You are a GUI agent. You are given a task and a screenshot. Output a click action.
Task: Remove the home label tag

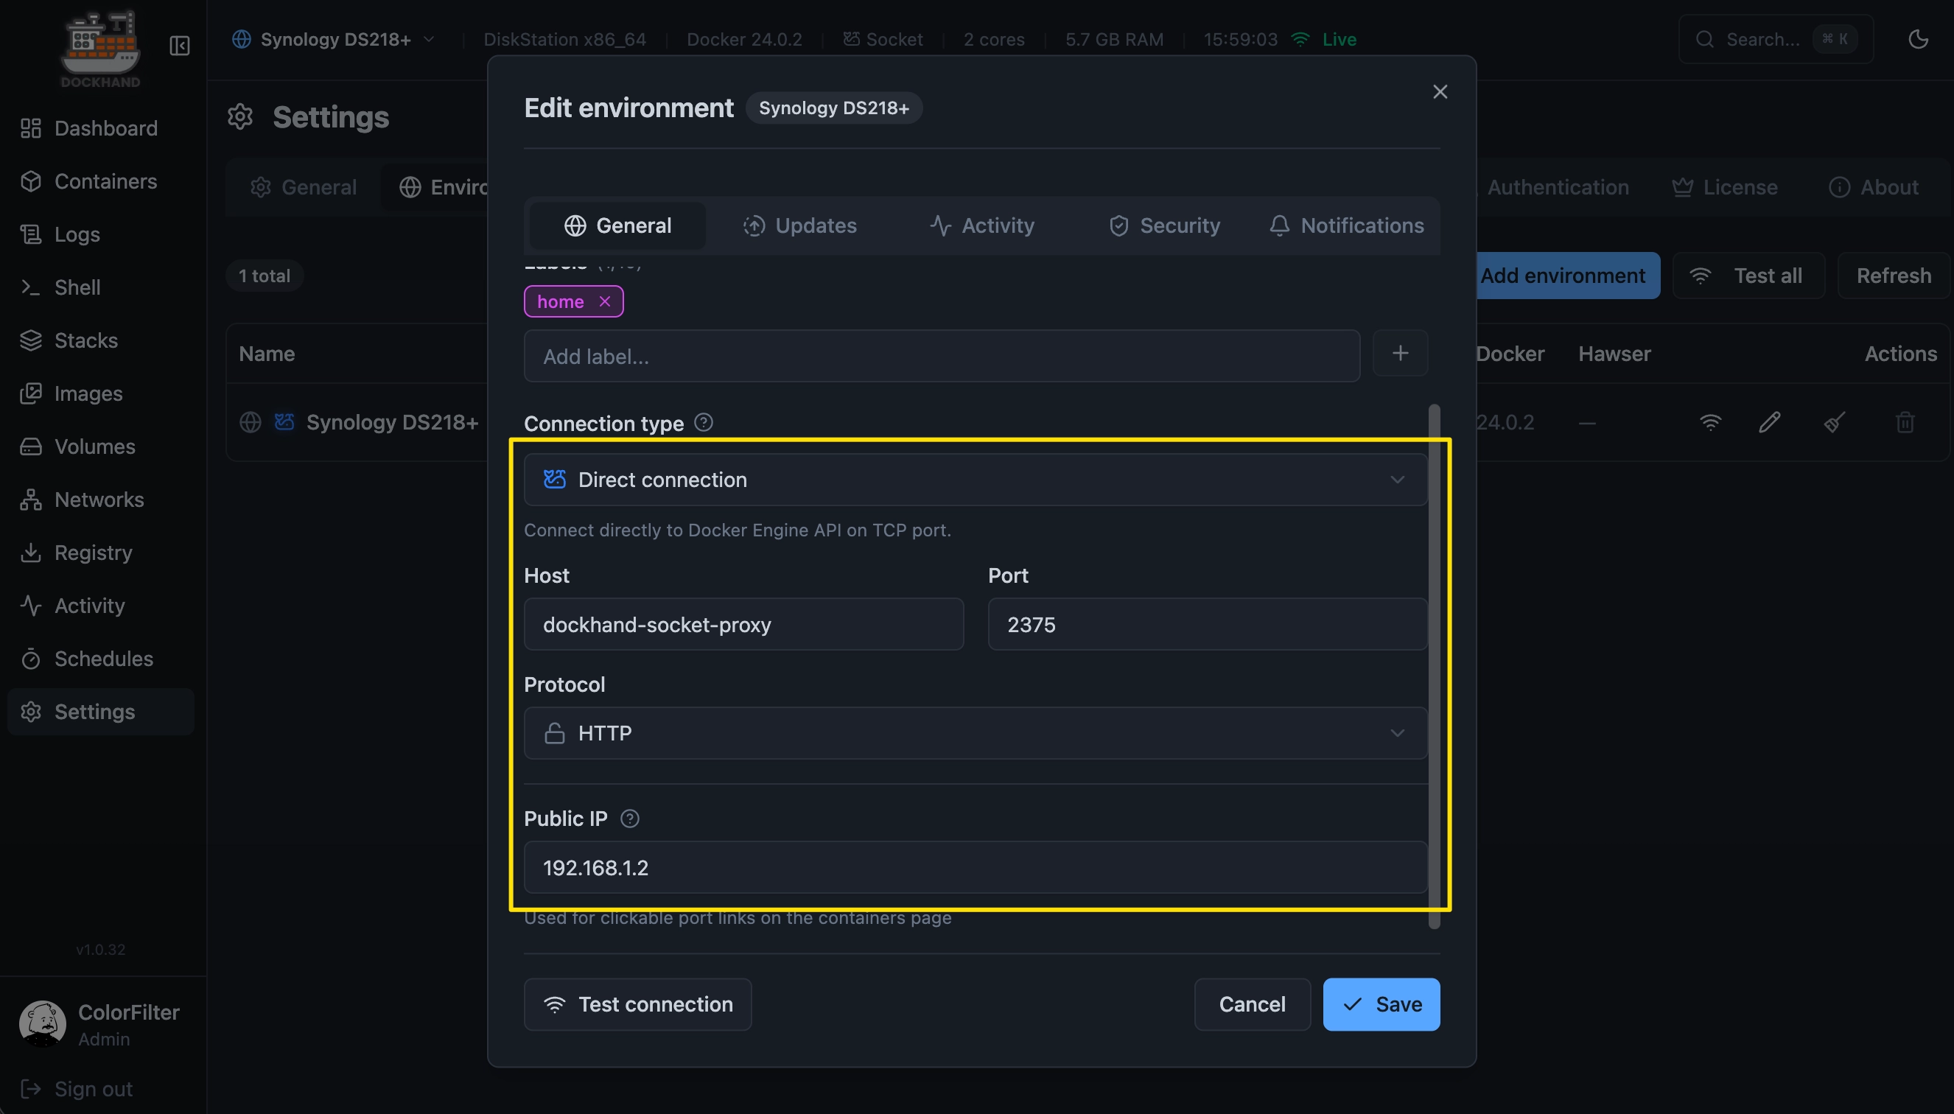(x=604, y=301)
